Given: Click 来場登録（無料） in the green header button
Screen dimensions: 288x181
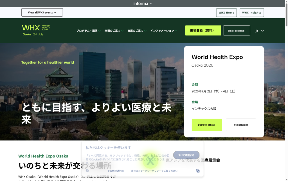Looking at the screenshot, I should (203, 30).
